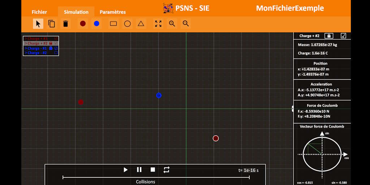Open the Paramètres tab
The height and width of the screenshot is (185, 370).
(113, 12)
